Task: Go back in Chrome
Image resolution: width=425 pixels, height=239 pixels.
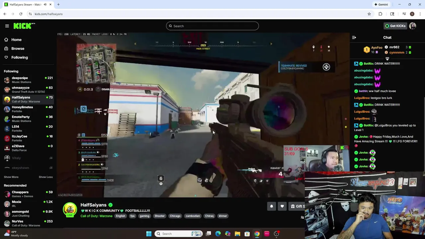Action: [x=5, y=14]
